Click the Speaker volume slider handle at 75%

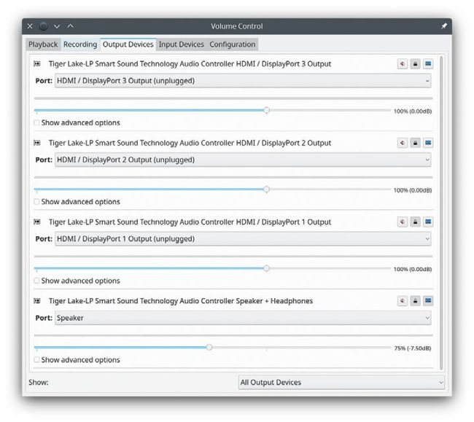click(209, 348)
